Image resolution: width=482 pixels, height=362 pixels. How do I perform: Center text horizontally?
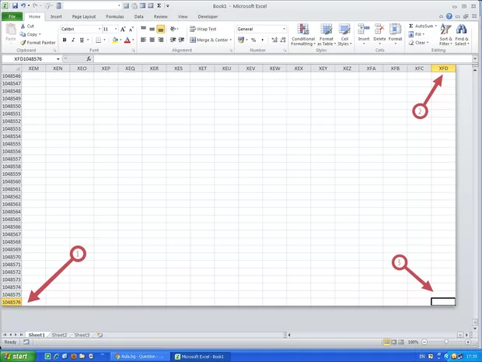[152, 40]
